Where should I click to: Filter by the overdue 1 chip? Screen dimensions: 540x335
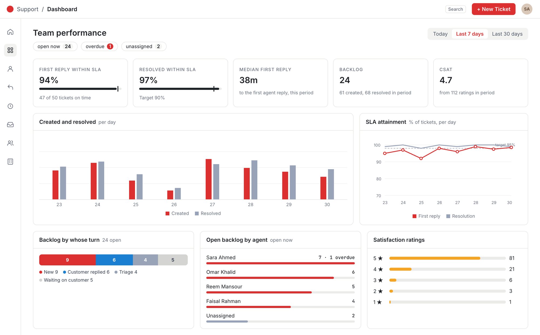(x=99, y=46)
